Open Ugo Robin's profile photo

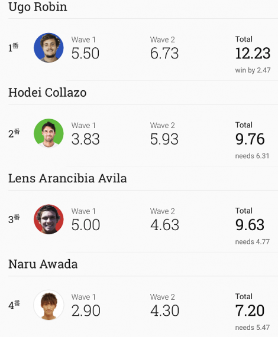tap(49, 48)
